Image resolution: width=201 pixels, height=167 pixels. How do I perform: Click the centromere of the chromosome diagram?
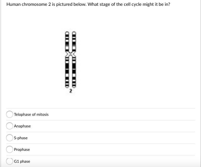tap(71, 54)
